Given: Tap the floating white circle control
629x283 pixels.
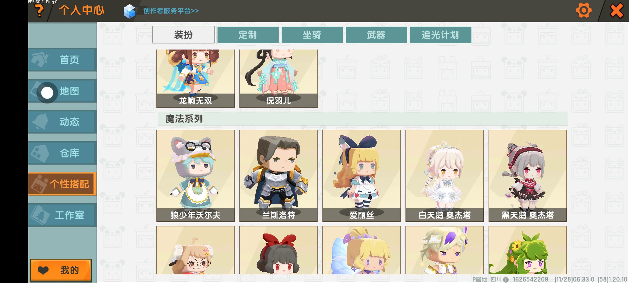Looking at the screenshot, I should click(47, 93).
